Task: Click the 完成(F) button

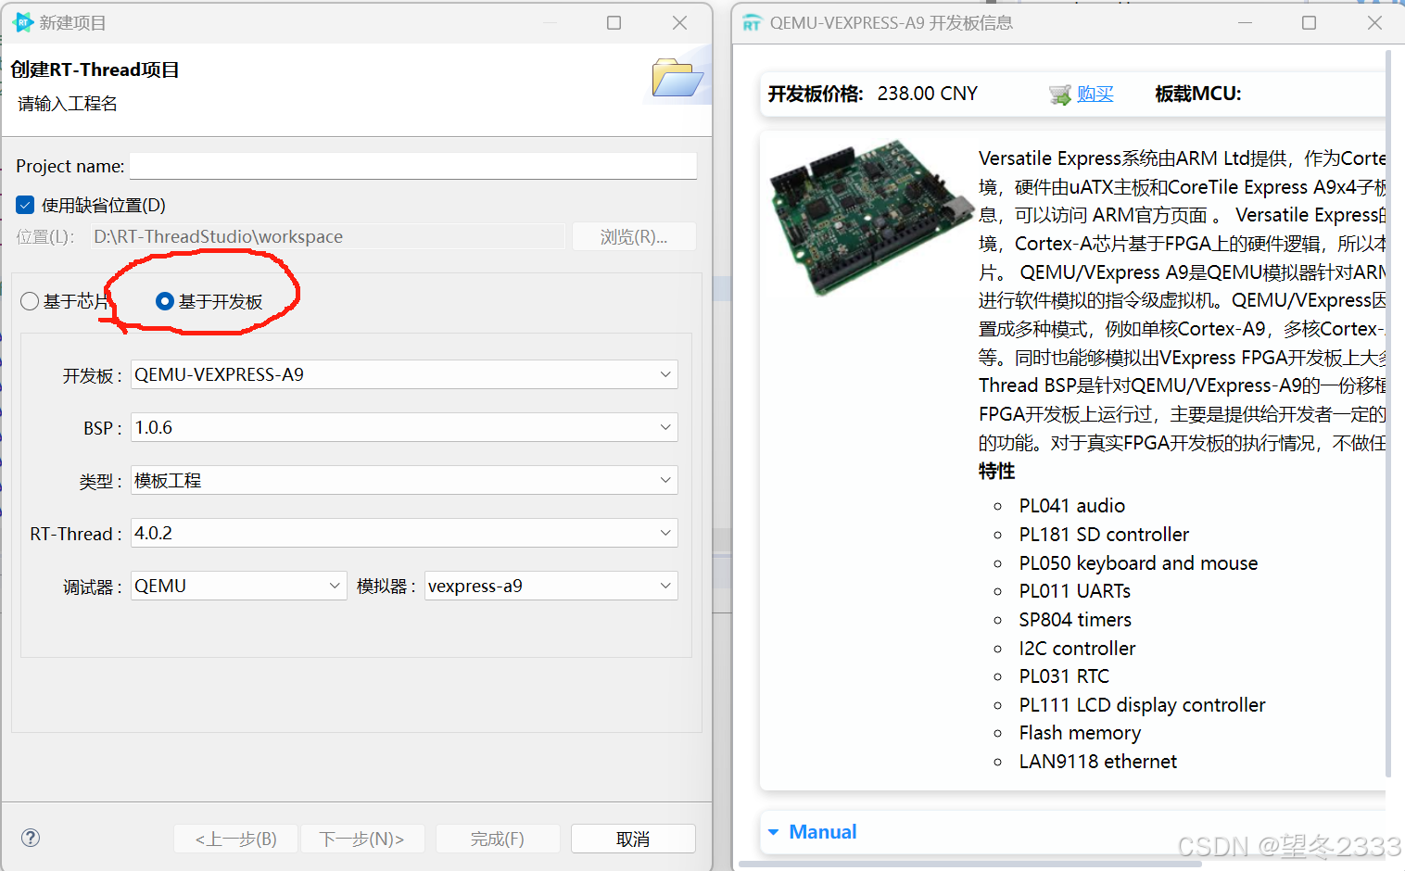Action: 498,839
